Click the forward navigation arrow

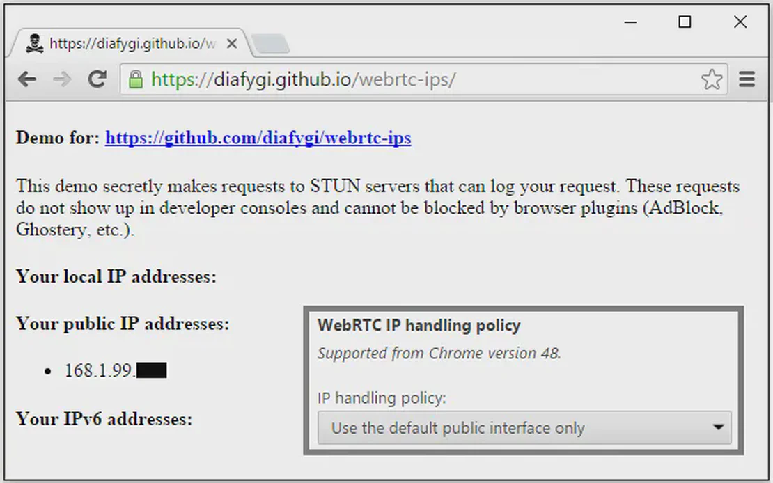coord(63,79)
